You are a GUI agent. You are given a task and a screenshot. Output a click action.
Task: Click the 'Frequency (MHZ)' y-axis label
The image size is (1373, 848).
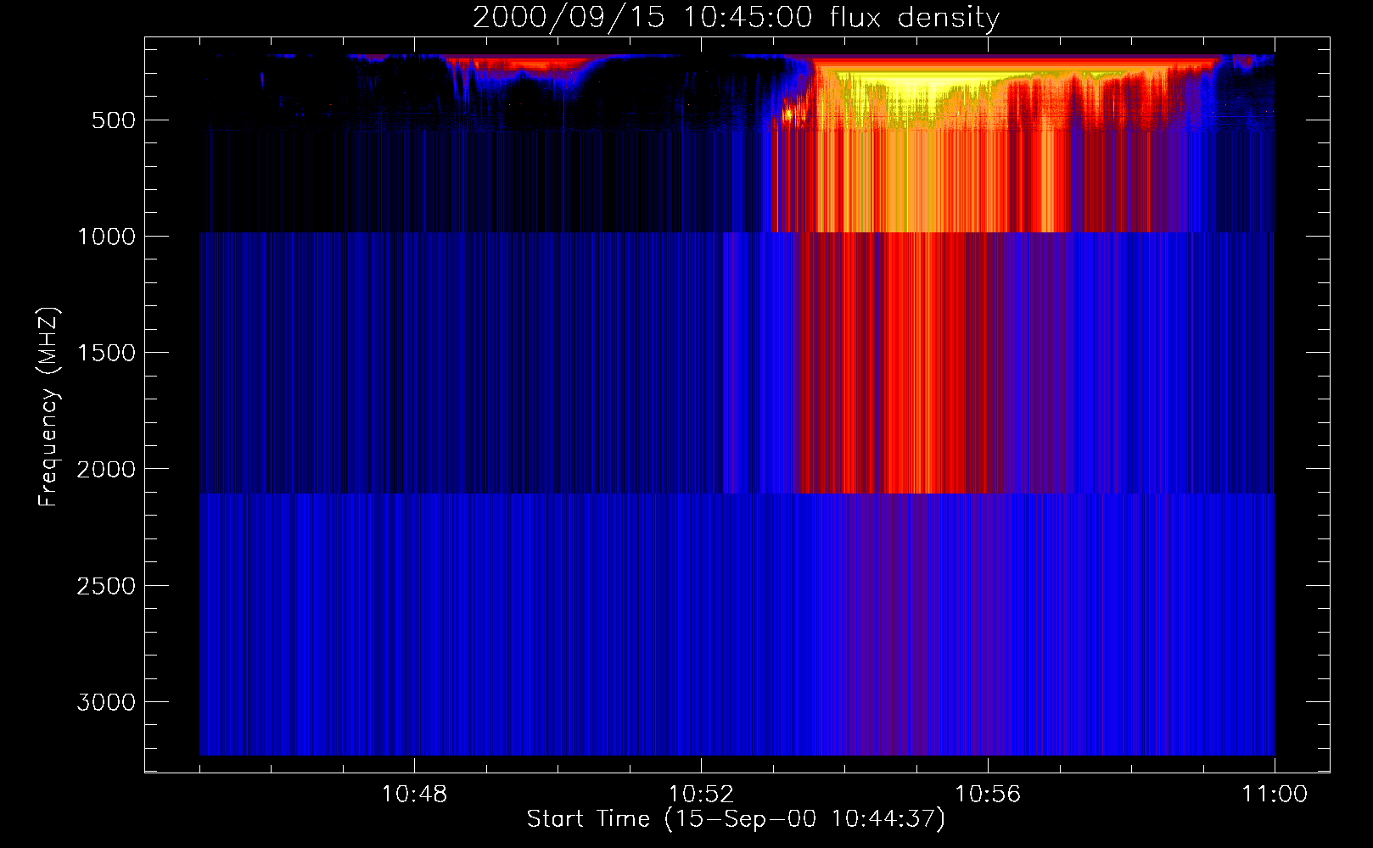click(48, 407)
